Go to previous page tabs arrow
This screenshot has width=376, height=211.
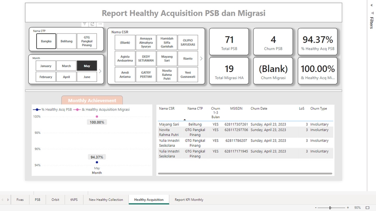coord(2,200)
